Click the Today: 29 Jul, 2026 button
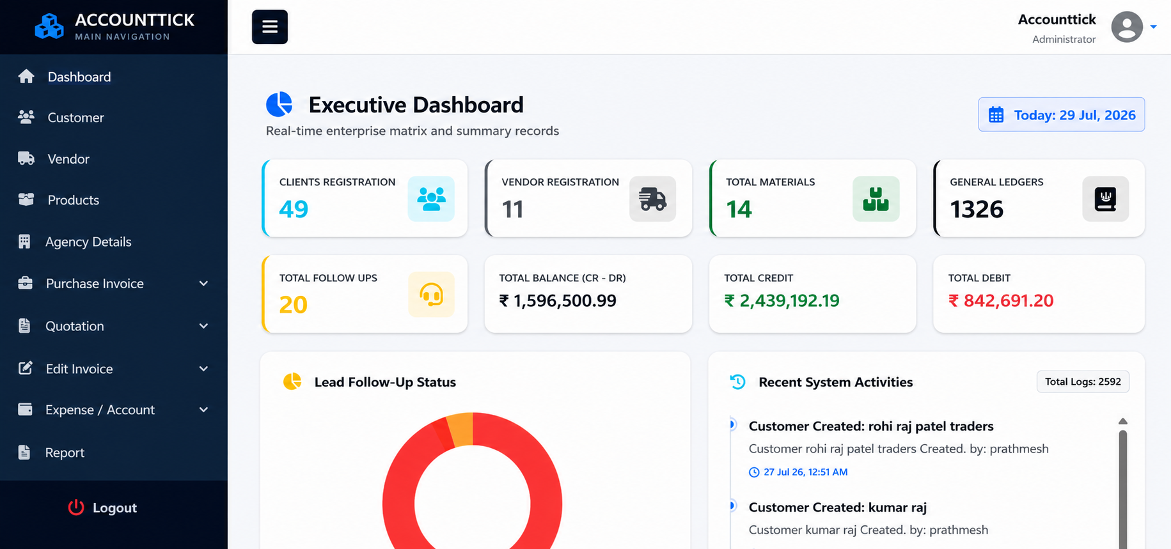The height and width of the screenshot is (549, 1171). (x=1061, y=115)
